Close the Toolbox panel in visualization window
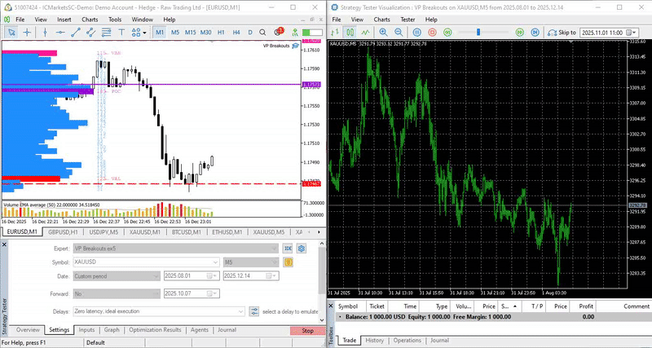This screenshot has height=348, width=652. pos(331,306)
